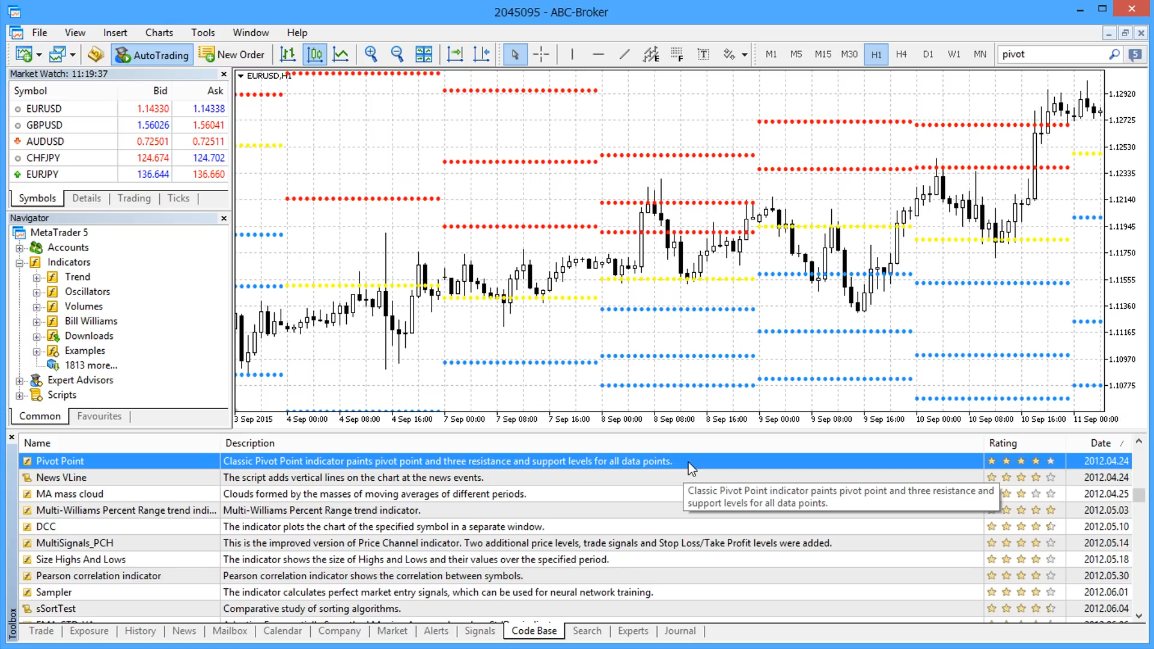Expand the Scripts tree node
This screenshot has width=1154, height=649.
(x=19, y=396)
